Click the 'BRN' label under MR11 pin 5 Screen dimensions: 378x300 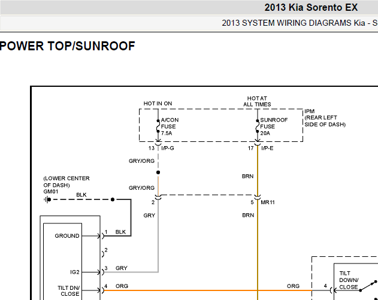pyautogui.click(x=248, y=215)
